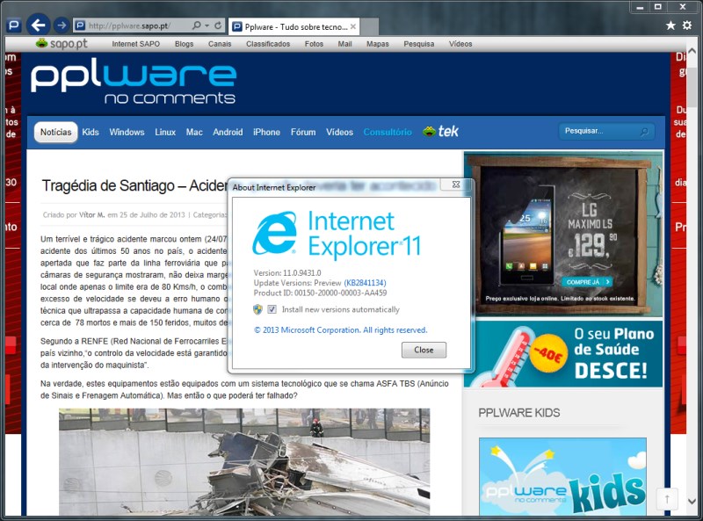Click the Close button in About dialog
703x521 pixels.
tap(424, 350)
